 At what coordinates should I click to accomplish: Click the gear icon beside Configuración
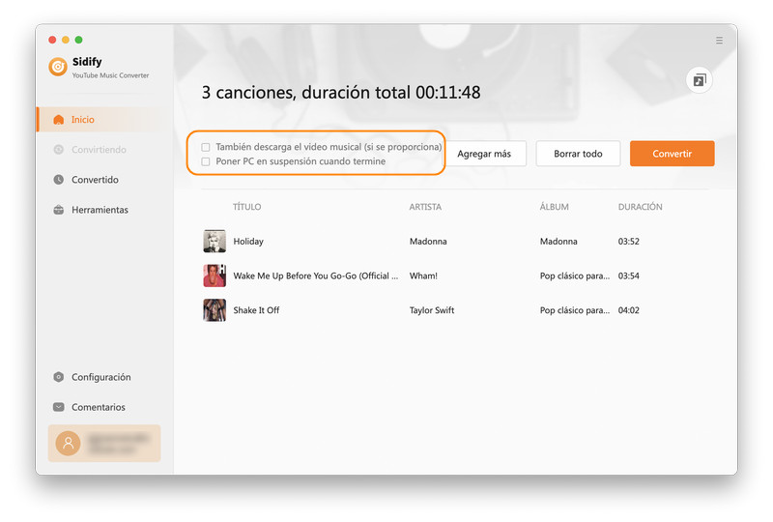coord(59,377)
